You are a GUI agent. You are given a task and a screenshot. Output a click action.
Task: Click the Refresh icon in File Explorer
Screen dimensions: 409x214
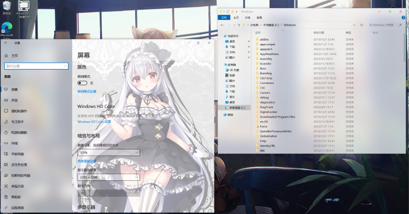coord(362,25)
